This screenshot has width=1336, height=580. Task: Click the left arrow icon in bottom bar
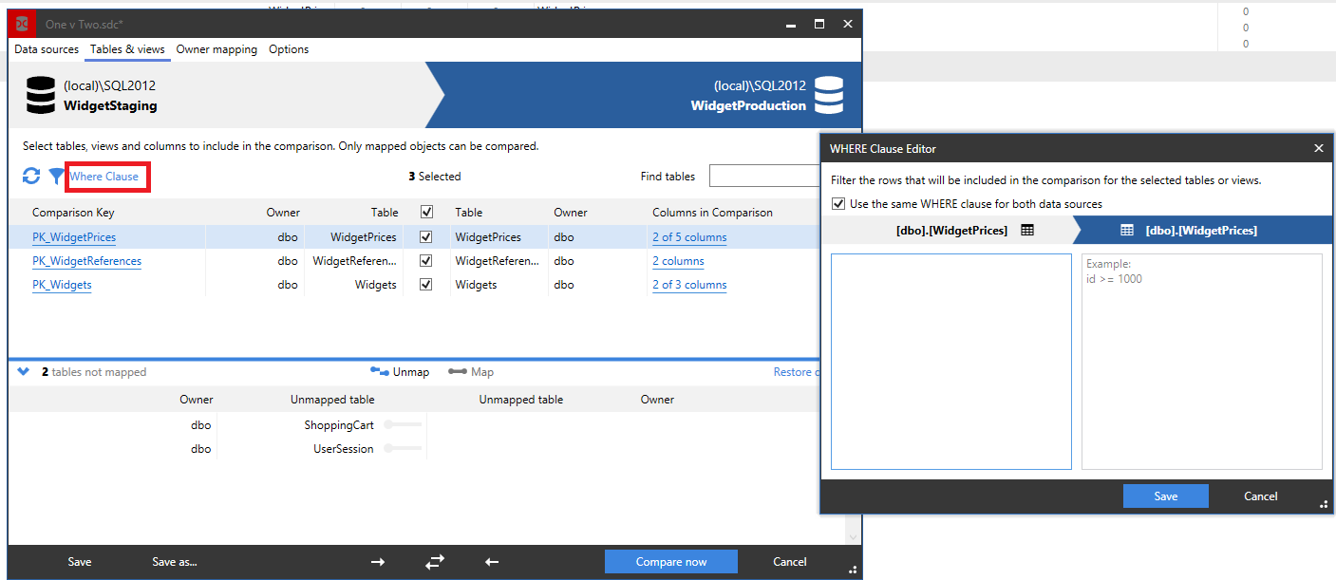[492, 562]
